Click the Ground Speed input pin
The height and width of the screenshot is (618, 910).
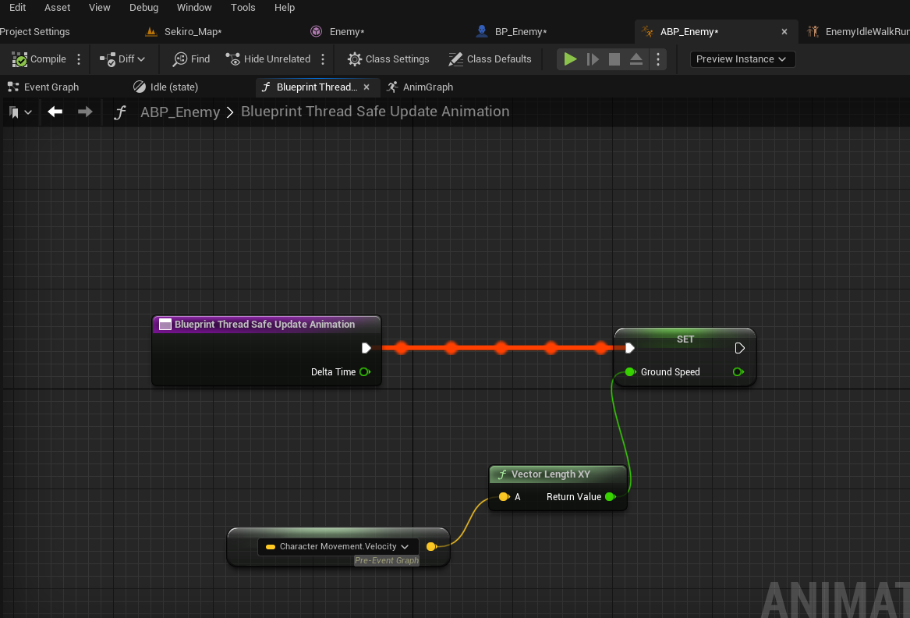pyautogui.click(x=630, y=372)
